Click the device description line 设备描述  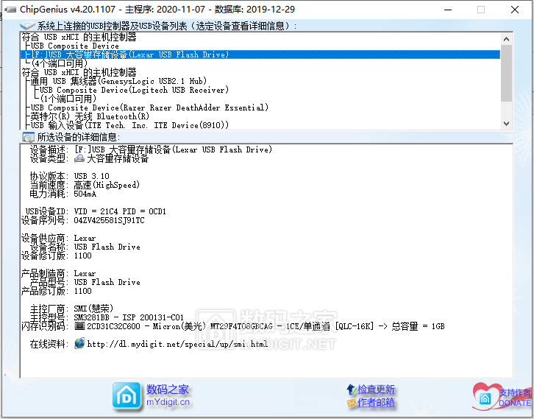click(x=151, y=149)
